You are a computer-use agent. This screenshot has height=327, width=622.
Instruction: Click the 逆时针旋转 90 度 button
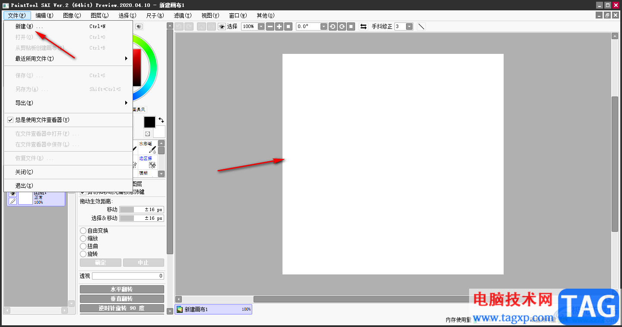(x=122, y=308)
